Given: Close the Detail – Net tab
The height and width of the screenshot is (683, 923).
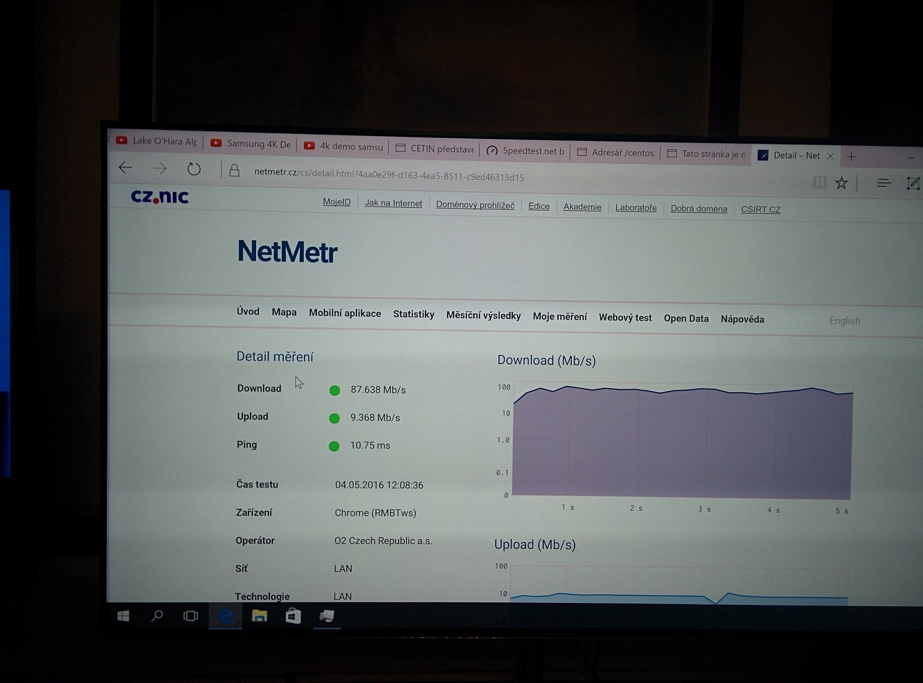Looking at the screenshot, I should 831,156.
